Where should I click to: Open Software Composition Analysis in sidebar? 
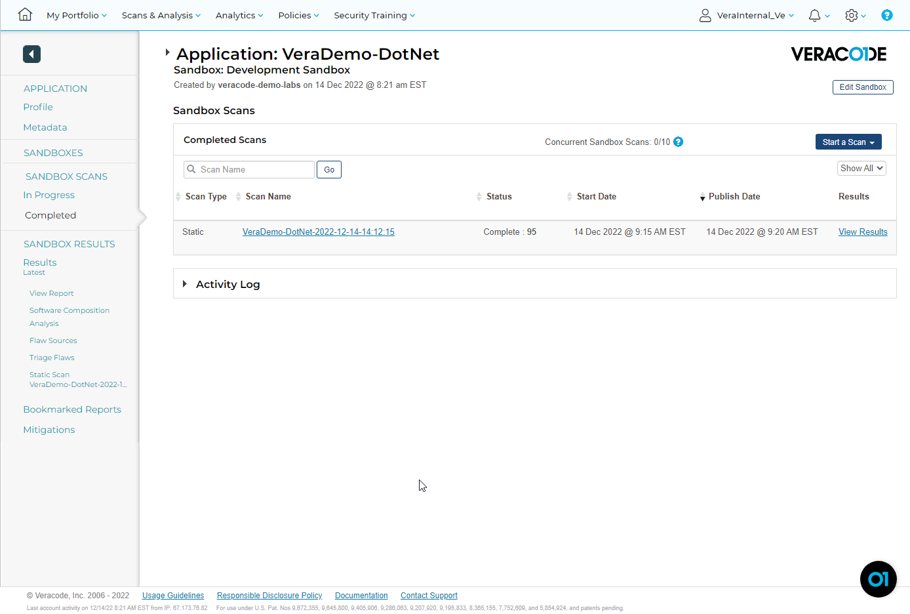pos(69,317)
